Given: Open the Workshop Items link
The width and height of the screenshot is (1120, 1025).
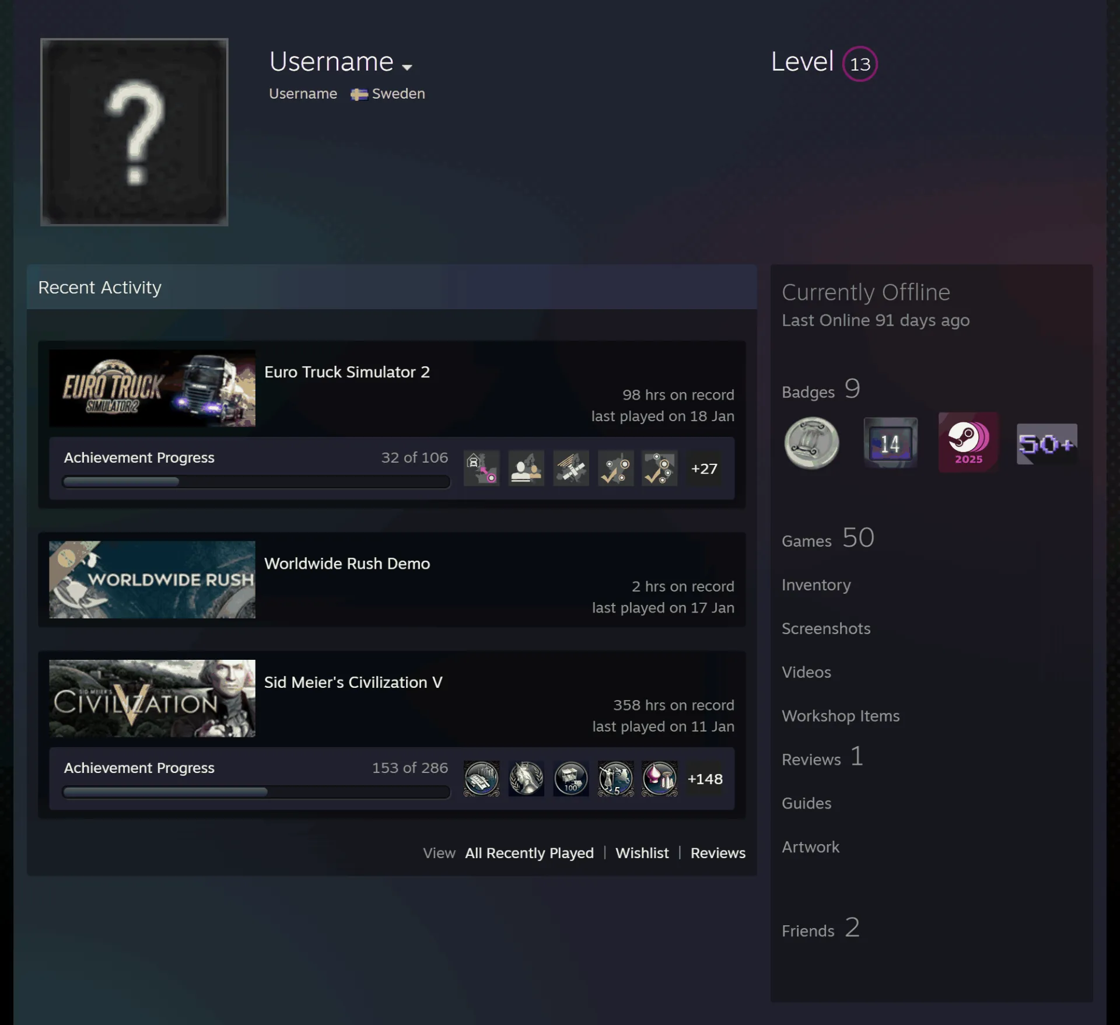Looking at the screenshot, I should [841, 716].
